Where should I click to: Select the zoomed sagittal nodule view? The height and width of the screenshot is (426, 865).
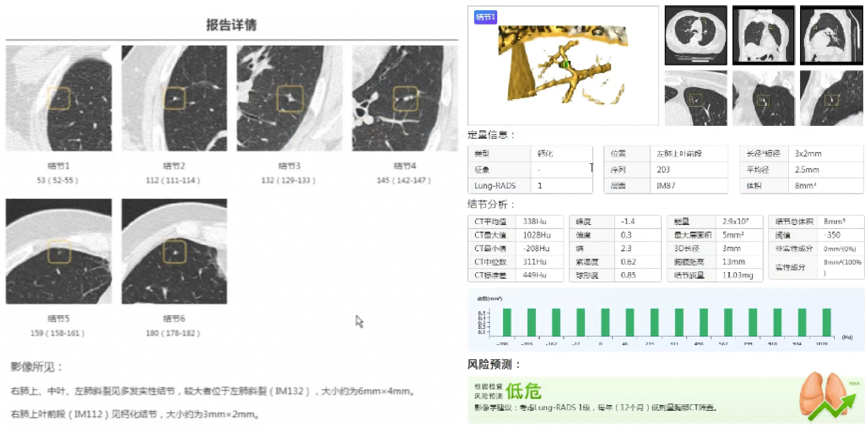click(x=831, y=98)
